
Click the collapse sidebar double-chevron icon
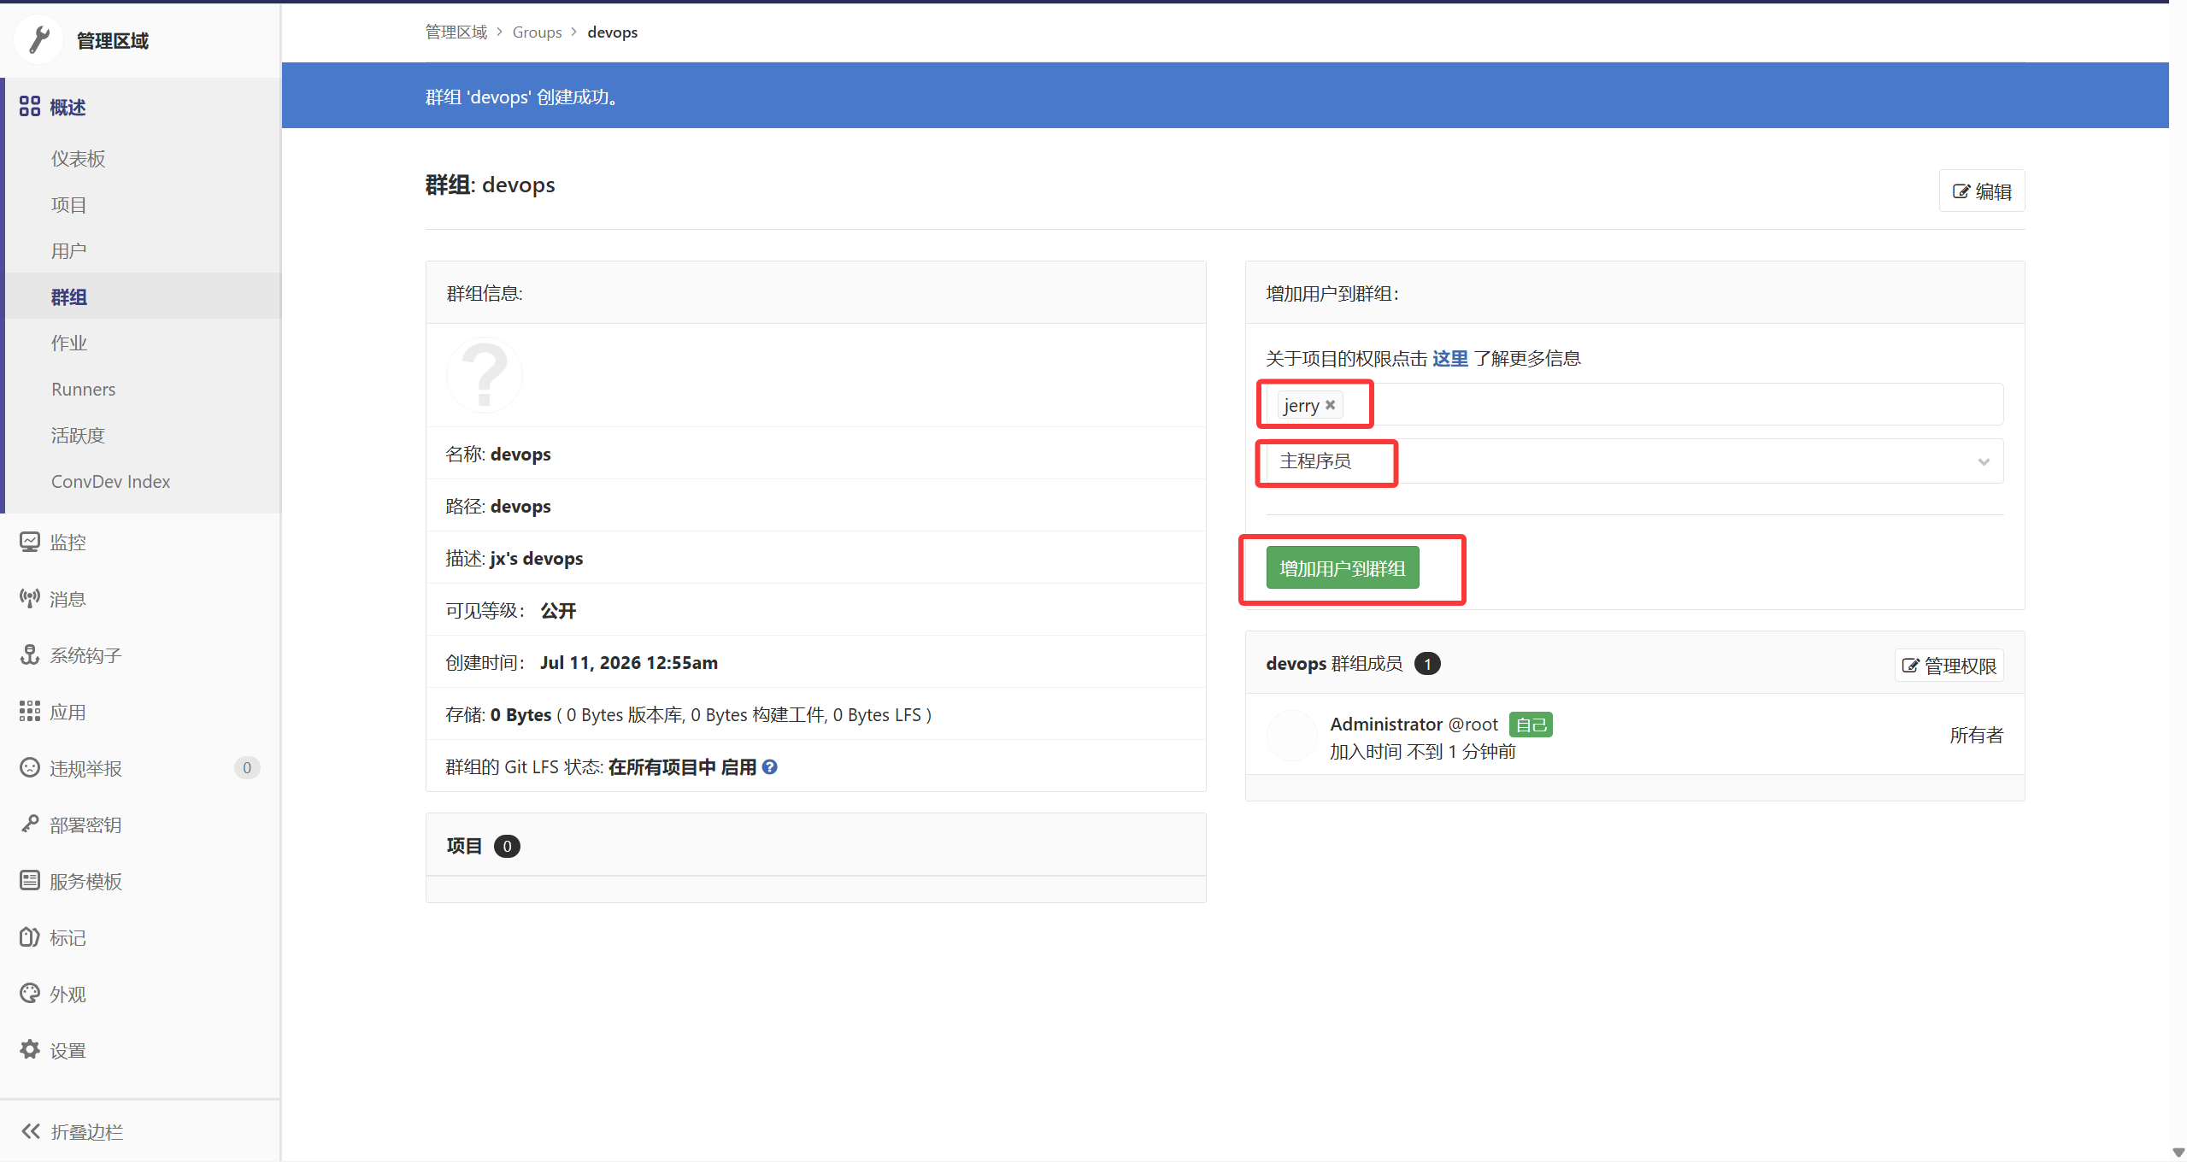pos(31,1131)
